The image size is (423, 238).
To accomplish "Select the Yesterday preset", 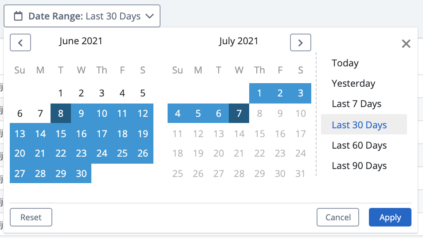I will [x=353, y=84].
